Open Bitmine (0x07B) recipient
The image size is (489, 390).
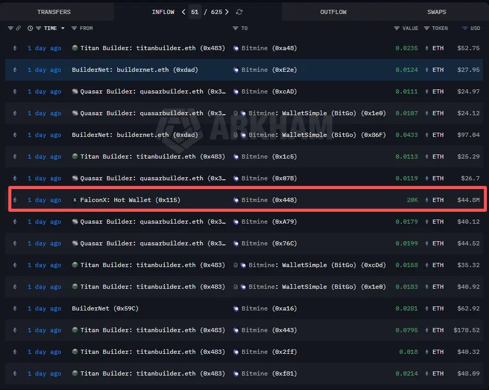pyautogui.click(x=269, y=178)
